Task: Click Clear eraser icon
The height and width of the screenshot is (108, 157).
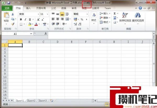Action: (115, 22)
